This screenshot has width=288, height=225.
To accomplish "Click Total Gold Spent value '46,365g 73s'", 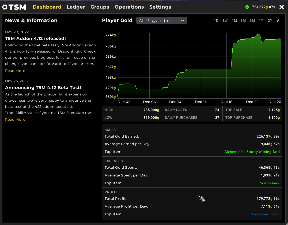I will (269, 168).
